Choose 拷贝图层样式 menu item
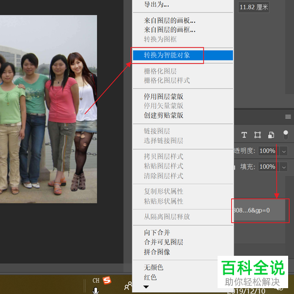The height and width of the screenshot is (294, 294). pos(183,156)
